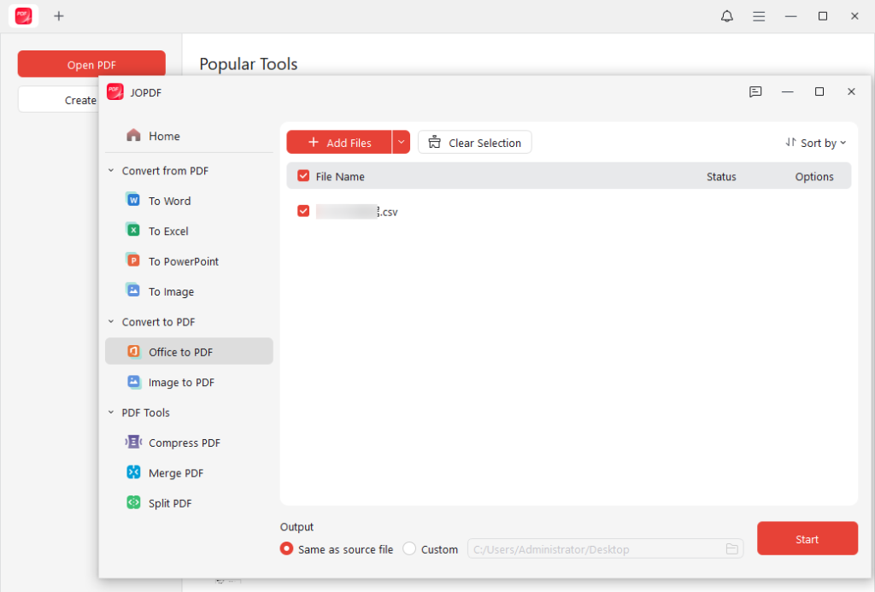Select the Custom output radio button
This screenshot has width=875, height=592.
(x=408, y=549)
